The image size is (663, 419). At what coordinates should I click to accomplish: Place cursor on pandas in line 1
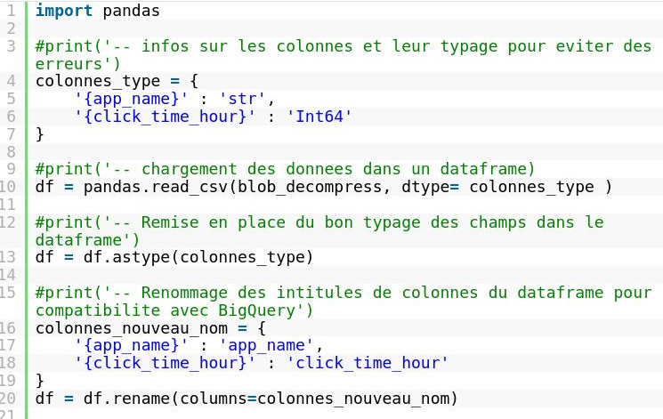pos(132,12)
